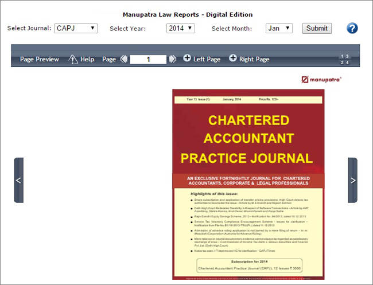The height and width of the screenshot is (285, 373).
Task: Go to the next page using the double-right arrows
Action: coord(173,59)
